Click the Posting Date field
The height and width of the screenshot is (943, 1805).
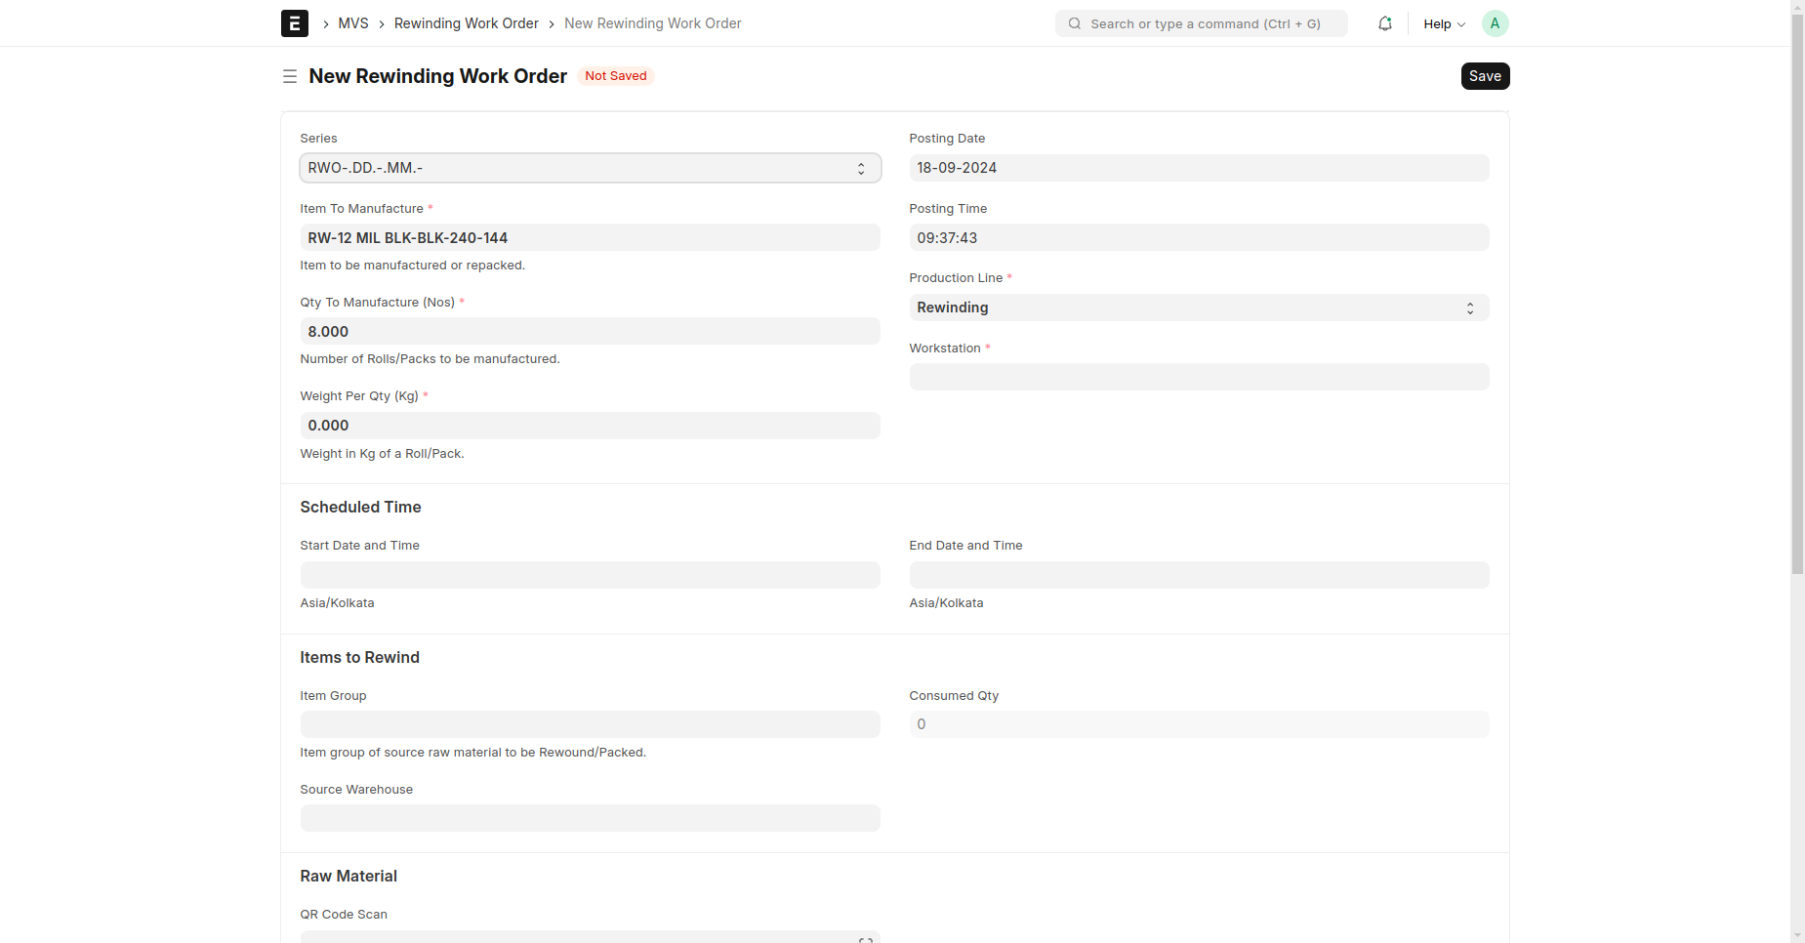(x=1198, y=168)
